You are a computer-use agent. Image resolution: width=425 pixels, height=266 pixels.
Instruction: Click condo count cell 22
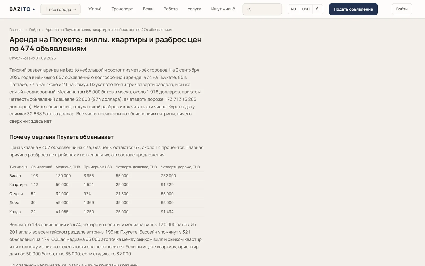(33, 212)
